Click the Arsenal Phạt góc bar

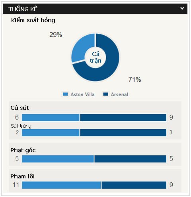(x=131, y=159)
